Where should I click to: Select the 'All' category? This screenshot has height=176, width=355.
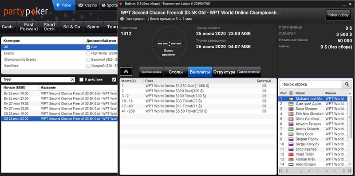[x=43, y=47]
